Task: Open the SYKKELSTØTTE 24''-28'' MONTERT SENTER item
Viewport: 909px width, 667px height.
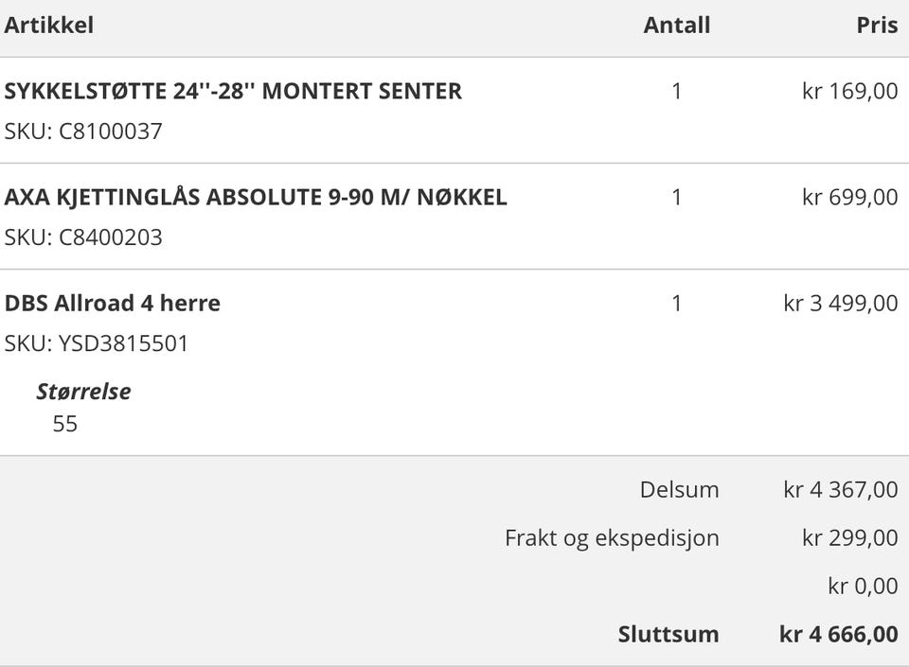Action: (x=233, y=91)
